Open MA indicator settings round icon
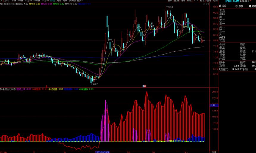 17,4
